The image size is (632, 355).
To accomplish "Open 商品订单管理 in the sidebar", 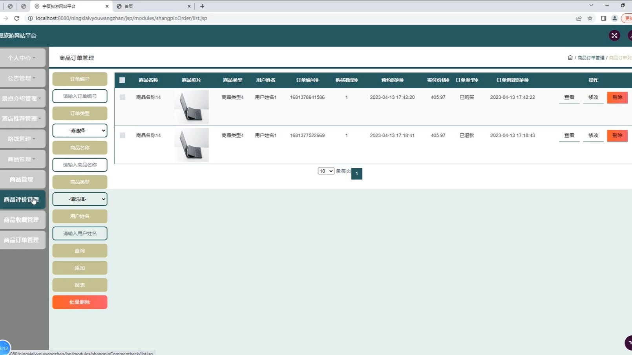I will pyautogui.click(x=22, y=240).
